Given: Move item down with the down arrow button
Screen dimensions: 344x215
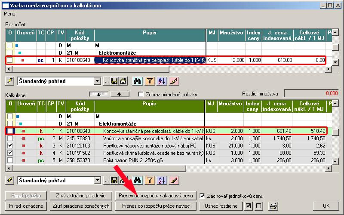Looking at the screenshot, I should coord(98,94).
